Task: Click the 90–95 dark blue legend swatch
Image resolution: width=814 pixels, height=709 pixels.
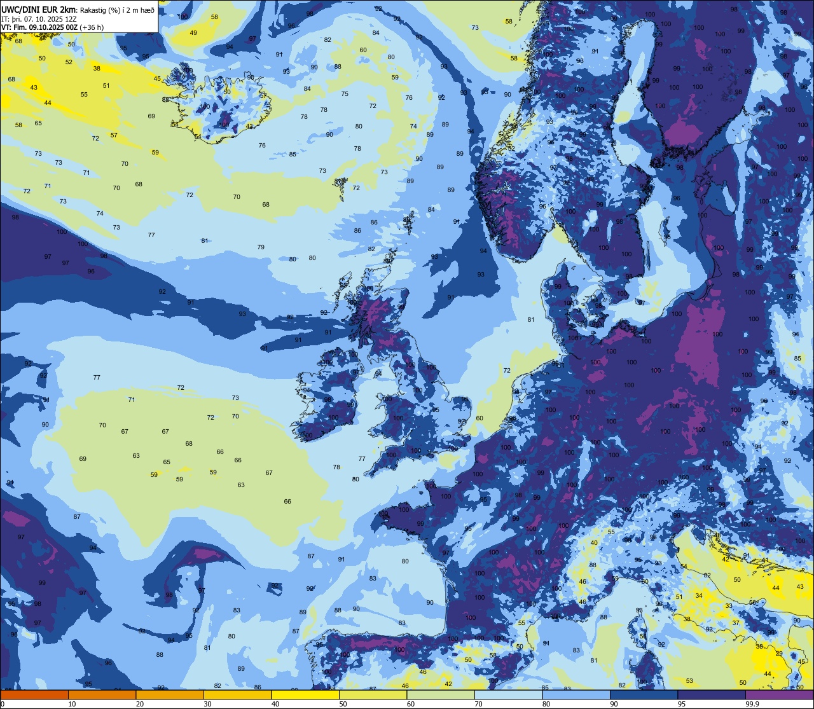Action: pyautogui.click(x=644, y=694)
